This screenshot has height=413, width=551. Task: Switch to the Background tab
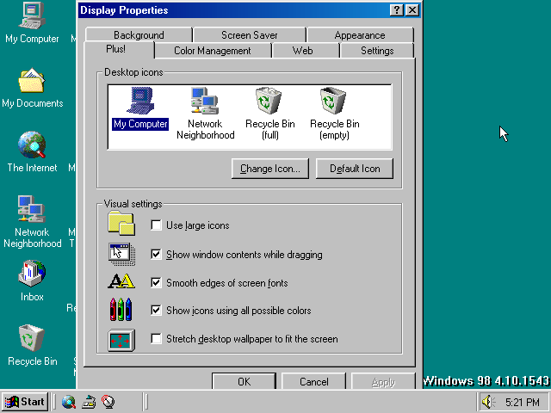139,35
